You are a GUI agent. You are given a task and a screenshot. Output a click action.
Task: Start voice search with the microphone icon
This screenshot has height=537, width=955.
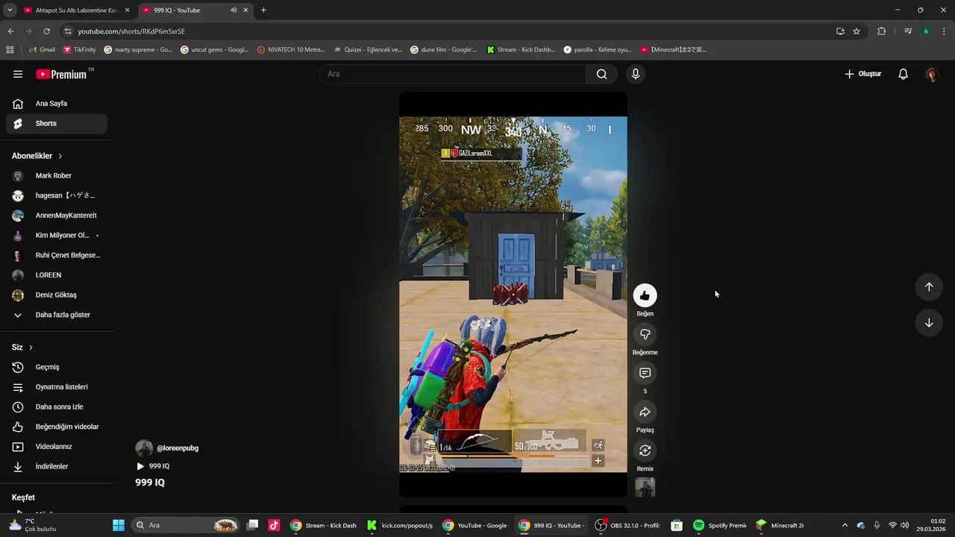pos(635,74)
